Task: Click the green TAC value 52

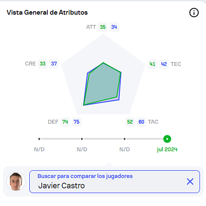Action: [130, 122]
